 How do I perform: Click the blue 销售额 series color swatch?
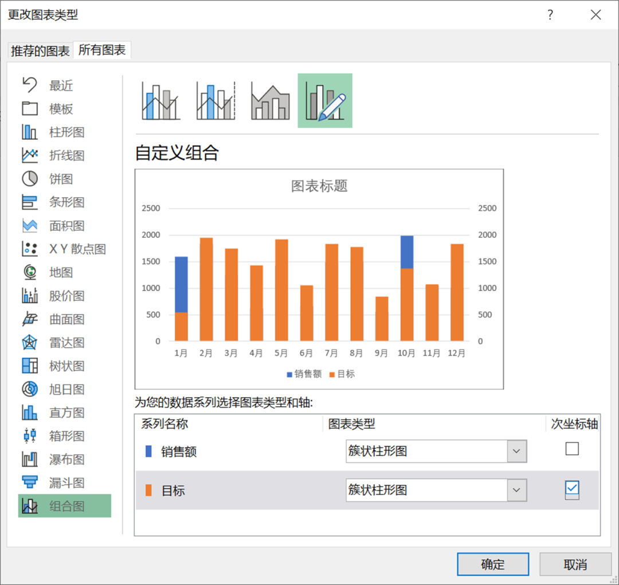[x=149, y=451]
